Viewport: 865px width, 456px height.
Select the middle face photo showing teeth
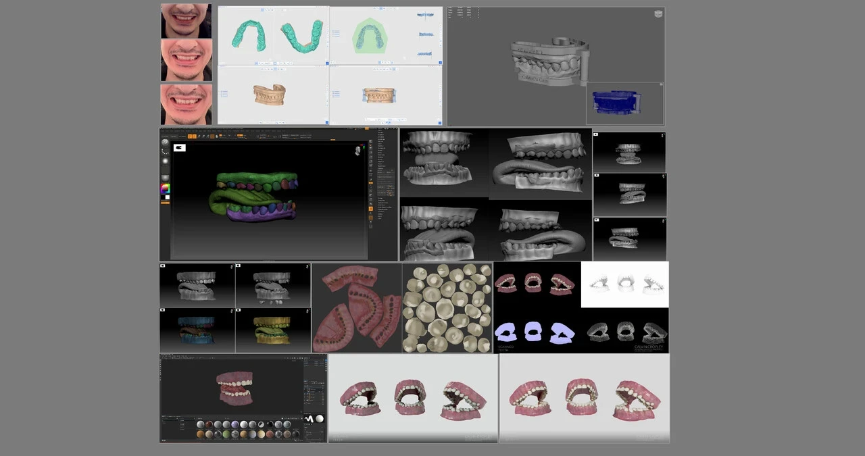tap(187, 60)
